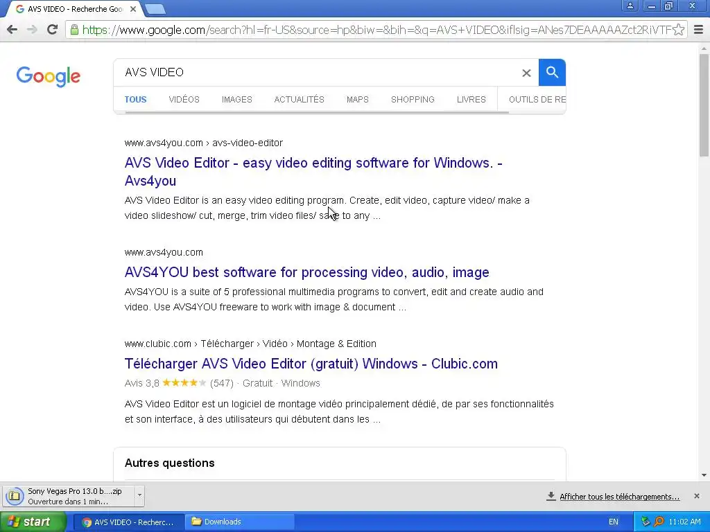This screenshot has width=710, height=532.
Task: Click the Google logo
Action: pyautogui.click(x=48, y=76)
